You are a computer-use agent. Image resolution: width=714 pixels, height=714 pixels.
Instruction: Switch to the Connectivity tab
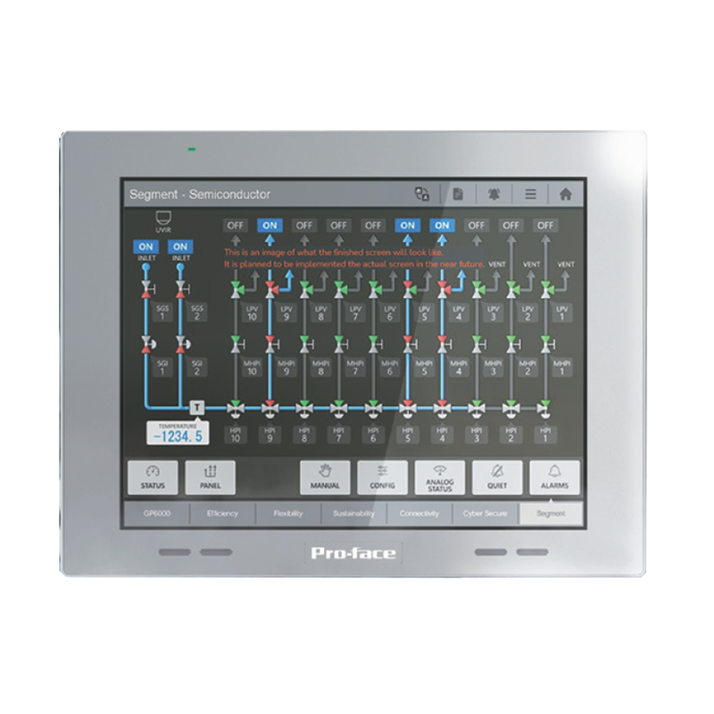pyautogui.click(x=419, y=514)
